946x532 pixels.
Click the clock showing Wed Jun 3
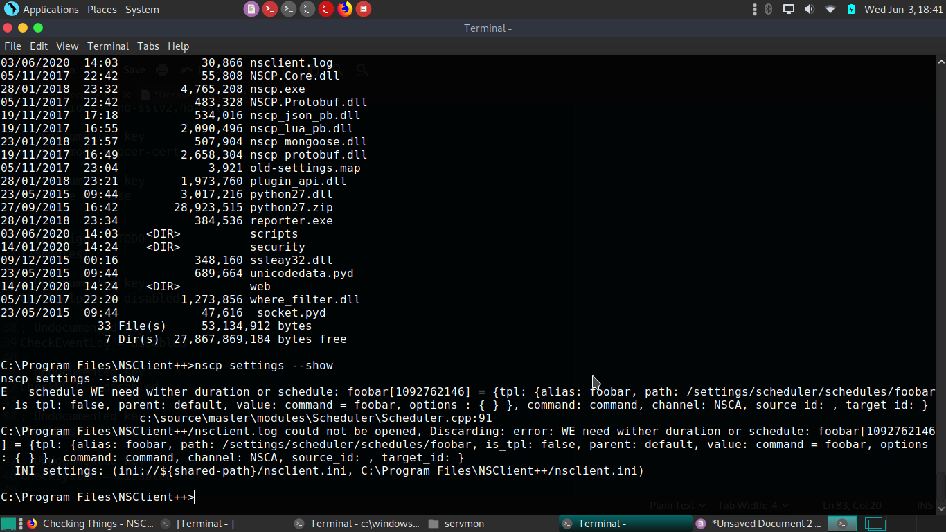pos(903,10)
